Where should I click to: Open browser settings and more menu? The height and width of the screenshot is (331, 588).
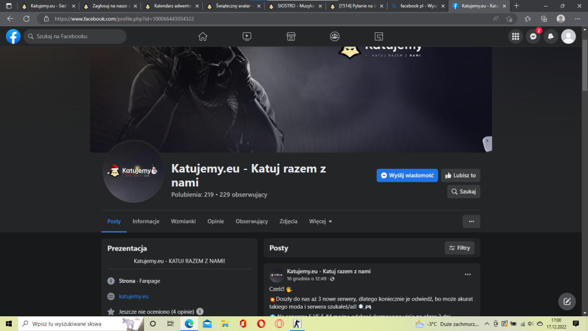point(577,19)
